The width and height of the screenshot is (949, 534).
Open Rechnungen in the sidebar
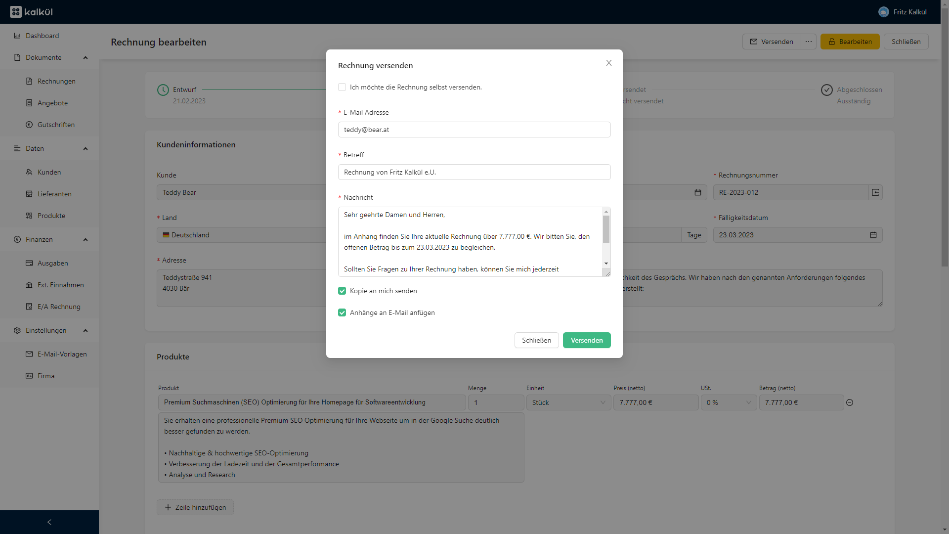(x=56, y=81)
